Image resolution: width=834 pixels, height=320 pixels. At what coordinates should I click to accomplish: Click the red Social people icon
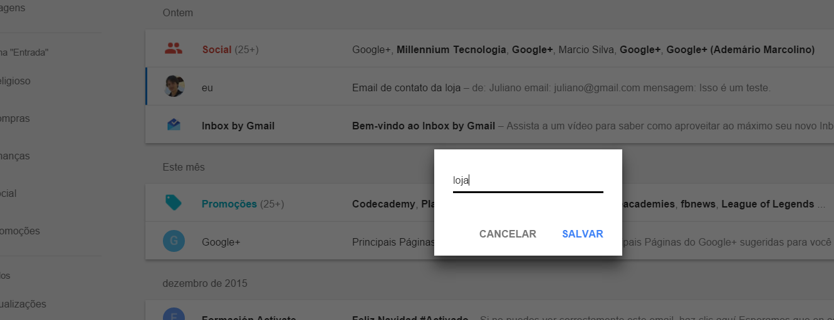(x=174, y=49)
